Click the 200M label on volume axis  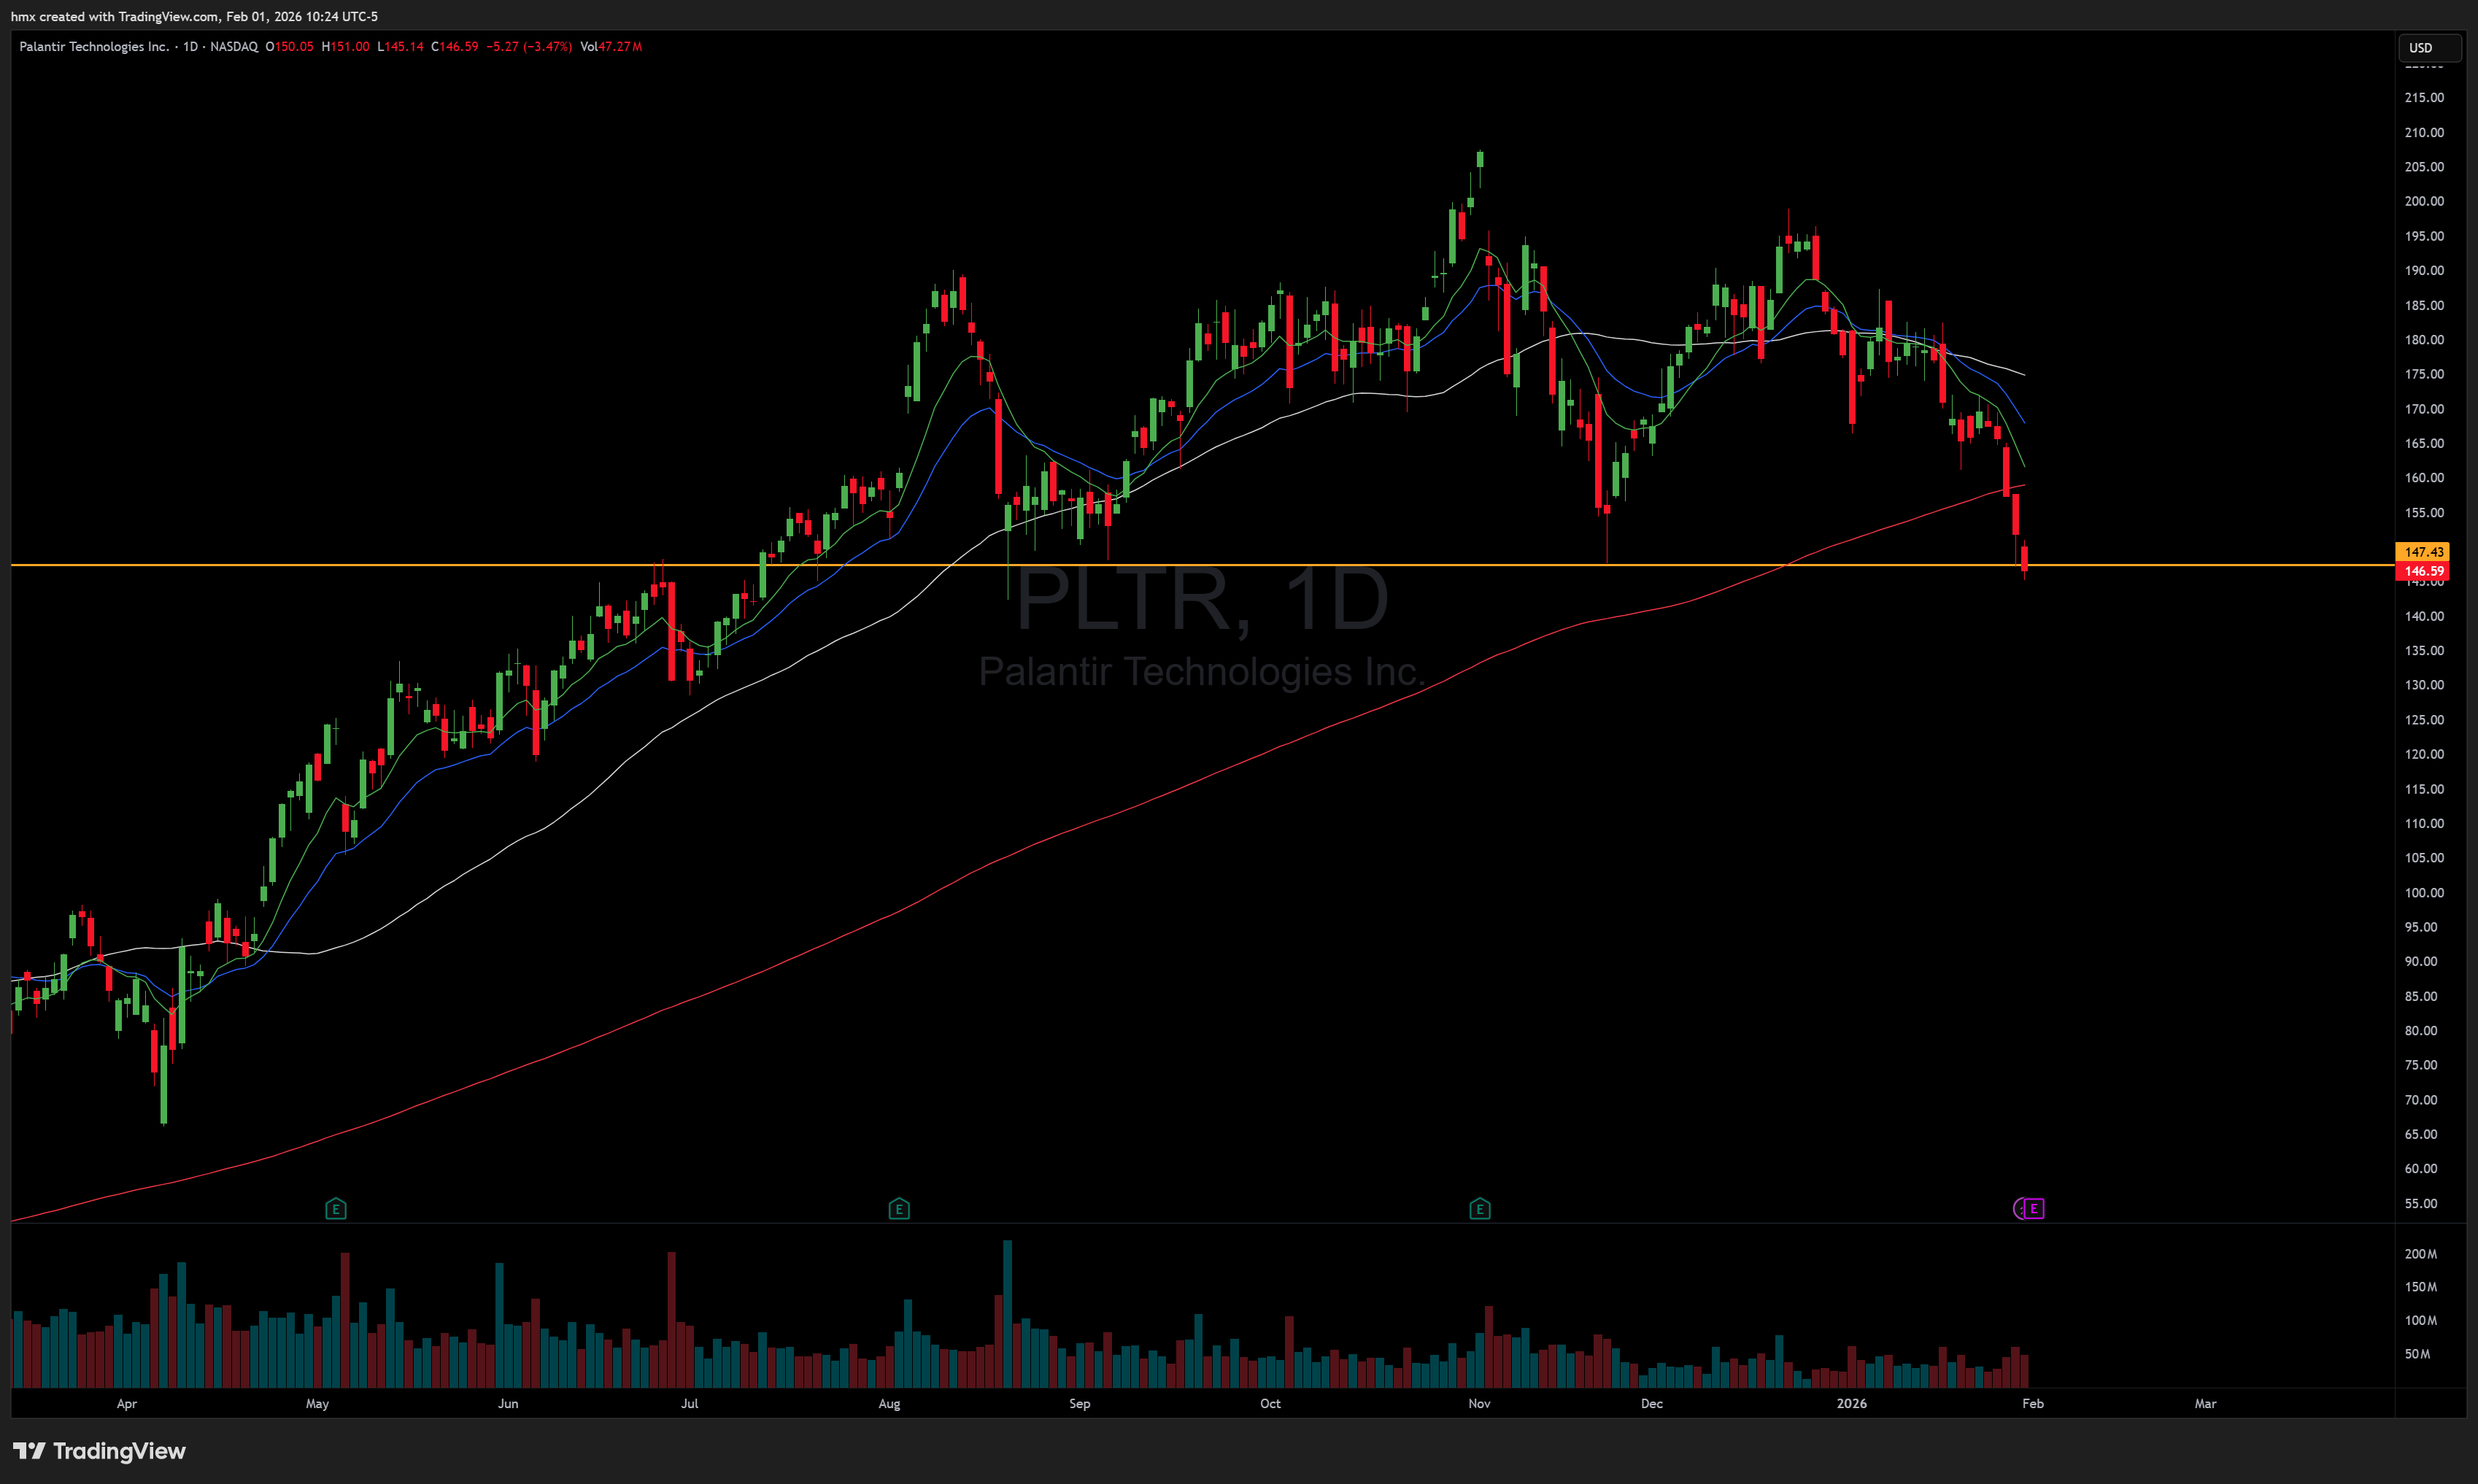(2420, 1254)
